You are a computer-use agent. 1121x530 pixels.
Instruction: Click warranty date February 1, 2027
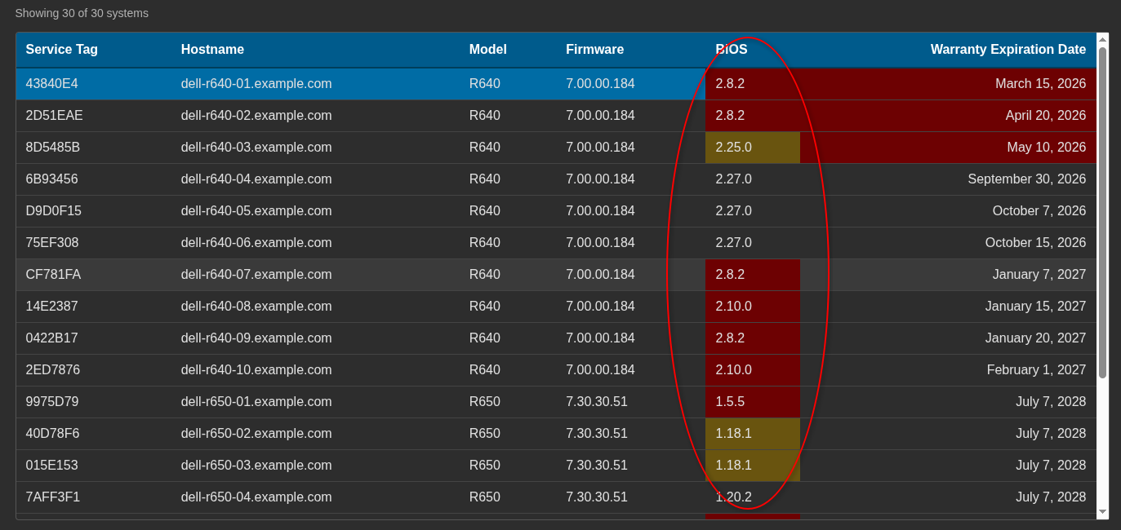(x=1037, y=370)
